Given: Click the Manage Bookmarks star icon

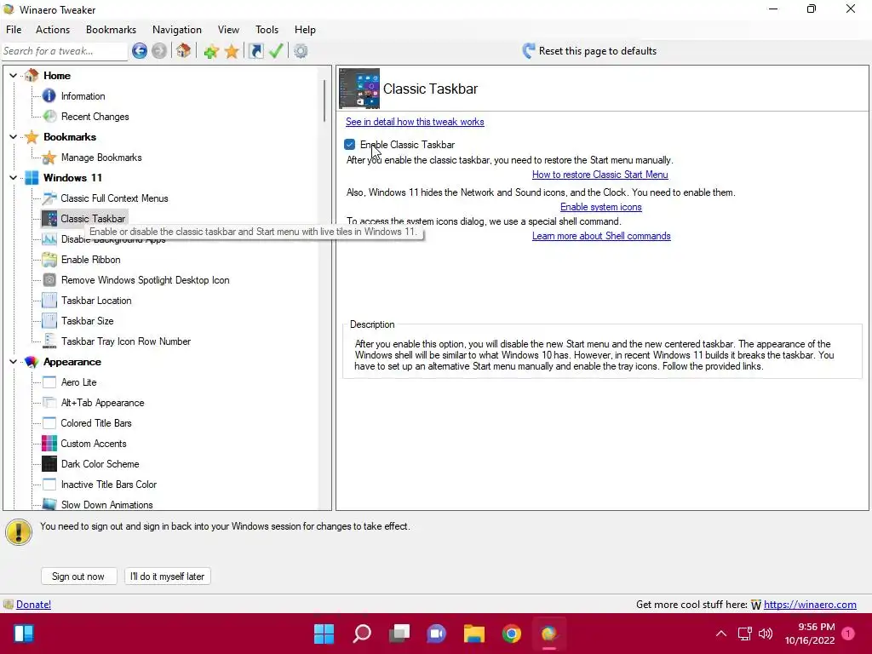Looking at the screenshot, I should [49, 158].
